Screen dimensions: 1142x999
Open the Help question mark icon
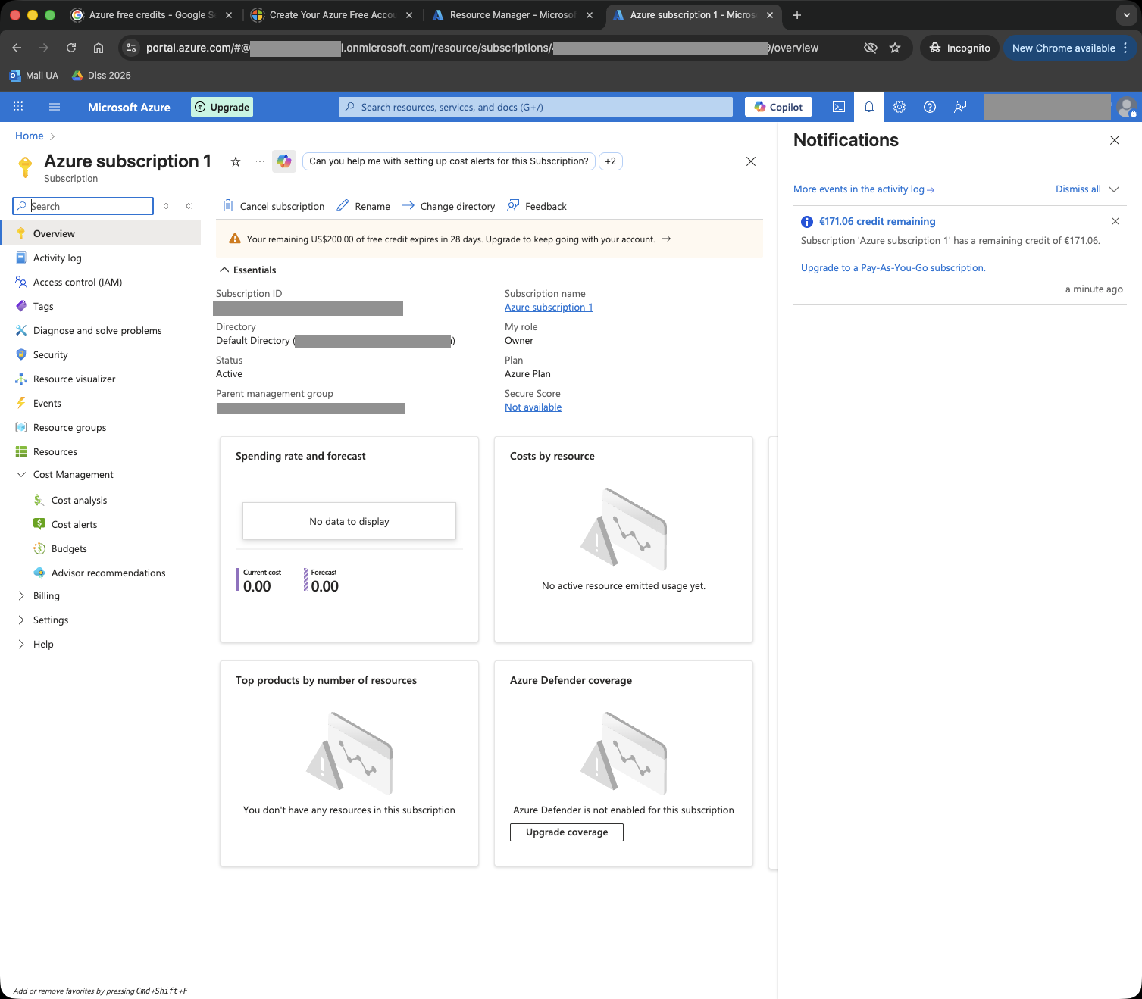pyautogui.click(x=930, y=107)
